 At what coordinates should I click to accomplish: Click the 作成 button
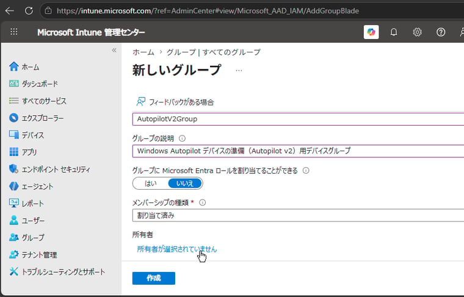click(x=154, y=278)
